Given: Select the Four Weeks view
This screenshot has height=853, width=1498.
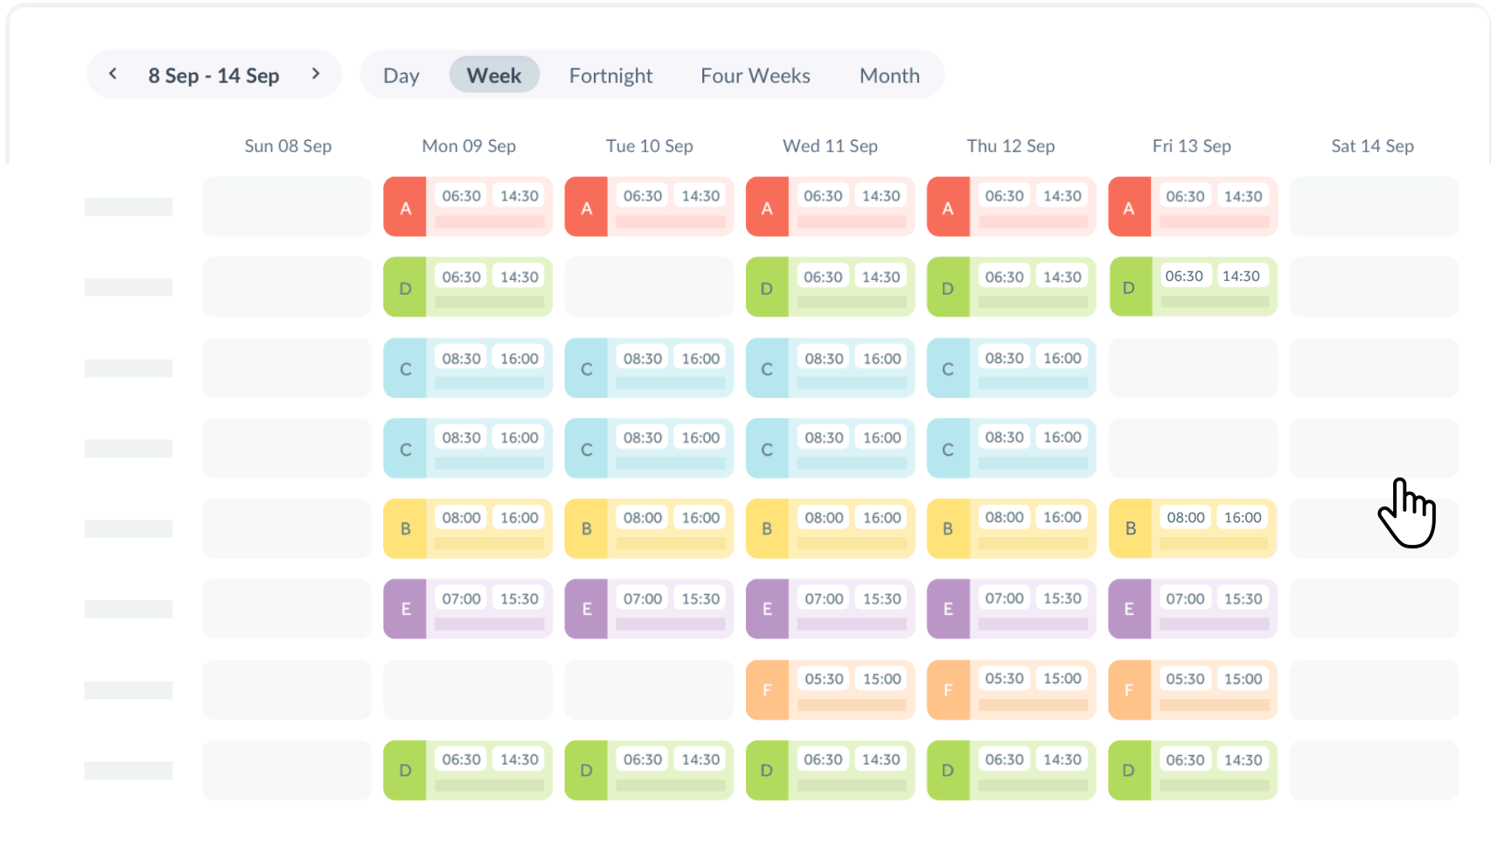Looking at the screenshot, I should (x=755, y=75).
